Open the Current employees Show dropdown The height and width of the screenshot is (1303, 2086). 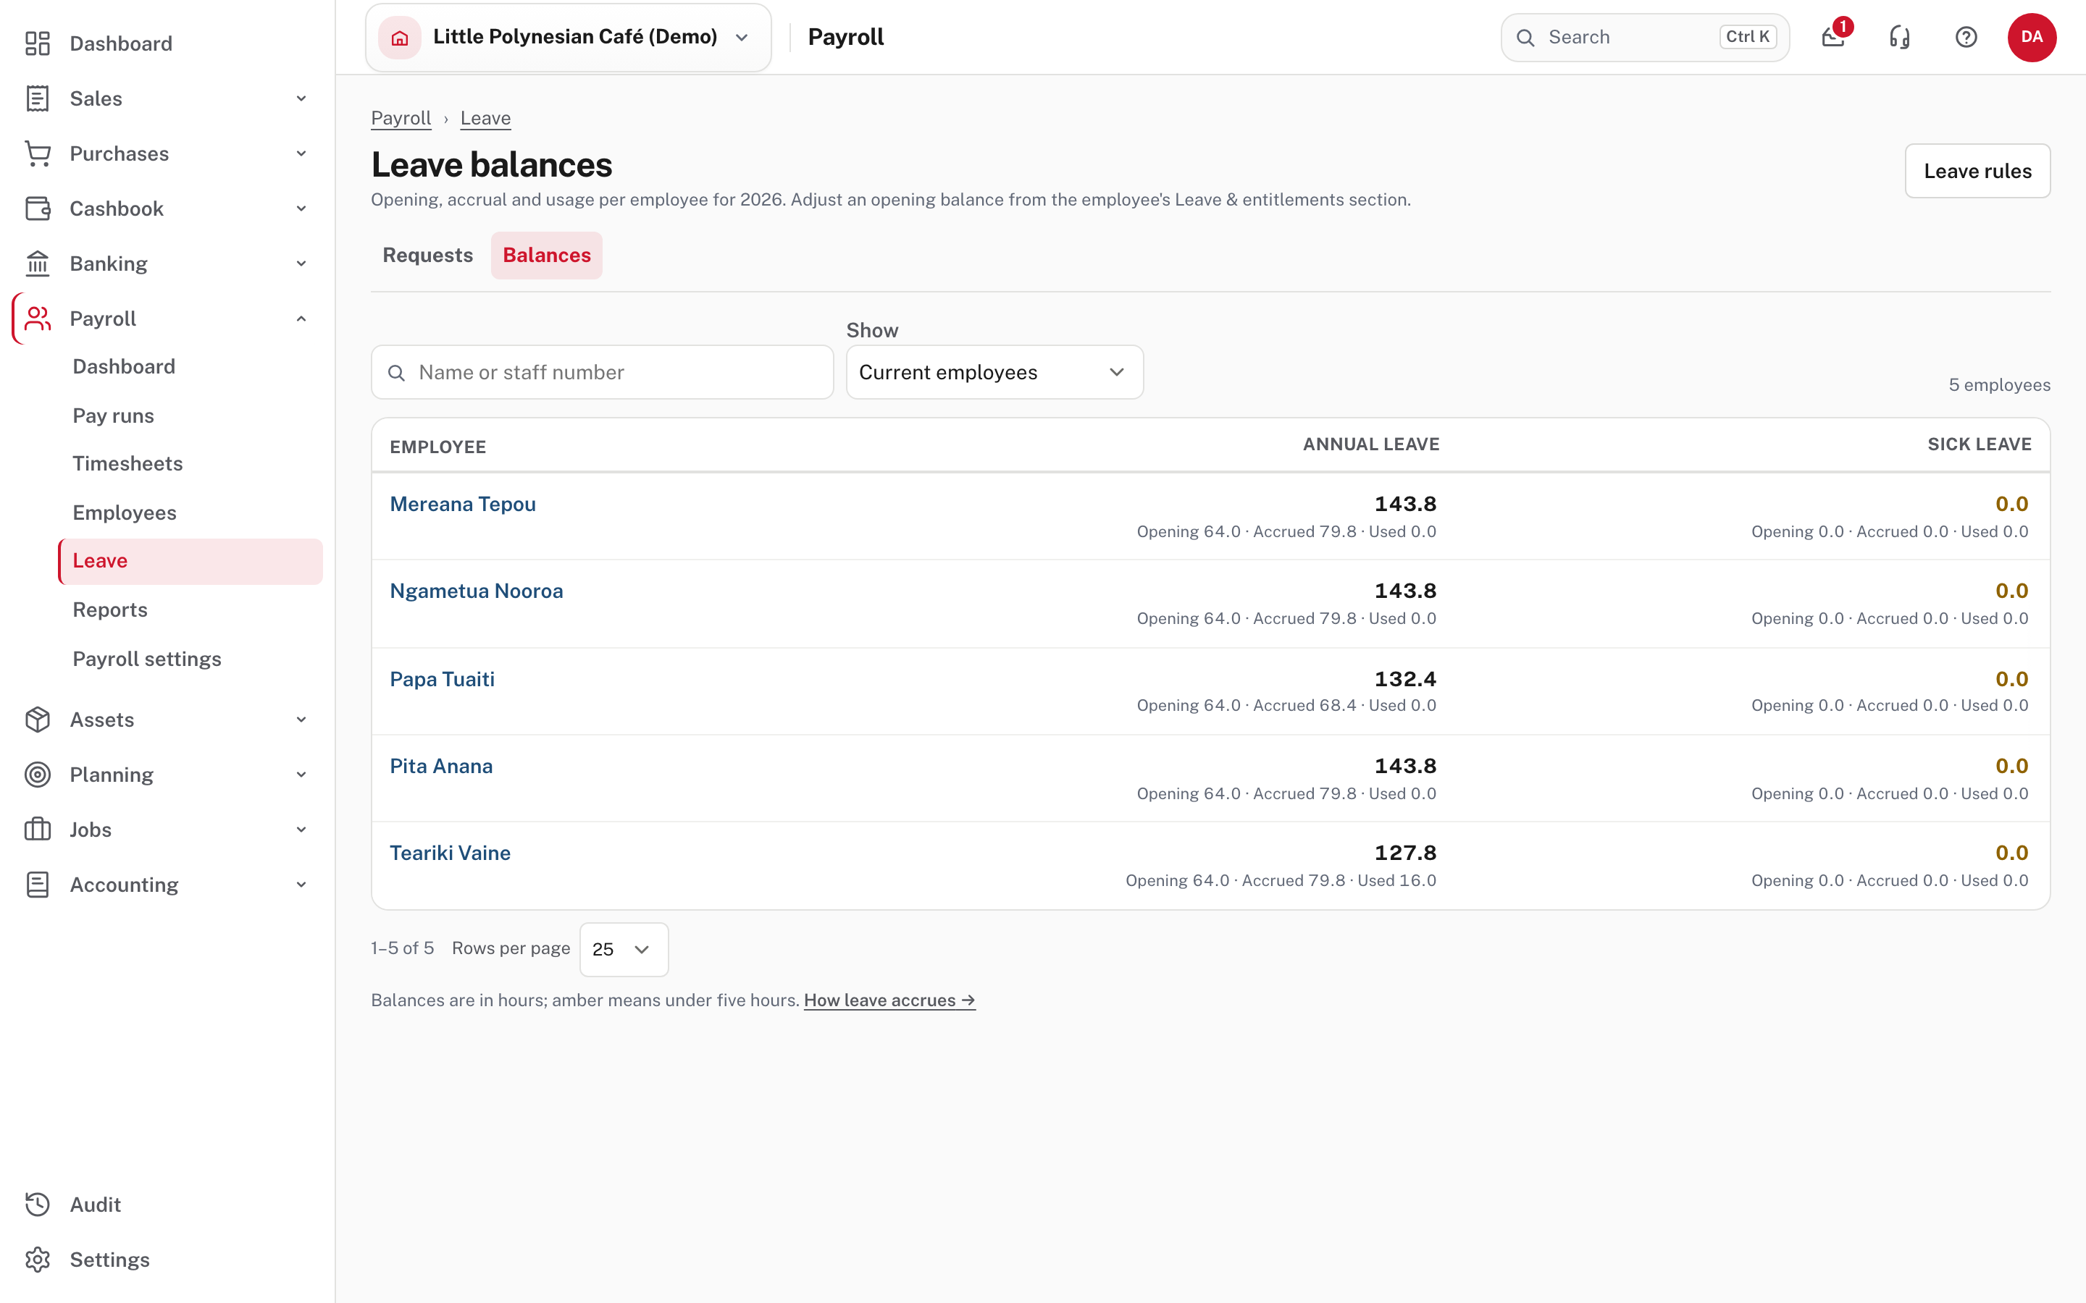pyautogui.click(x=994, y=372)
